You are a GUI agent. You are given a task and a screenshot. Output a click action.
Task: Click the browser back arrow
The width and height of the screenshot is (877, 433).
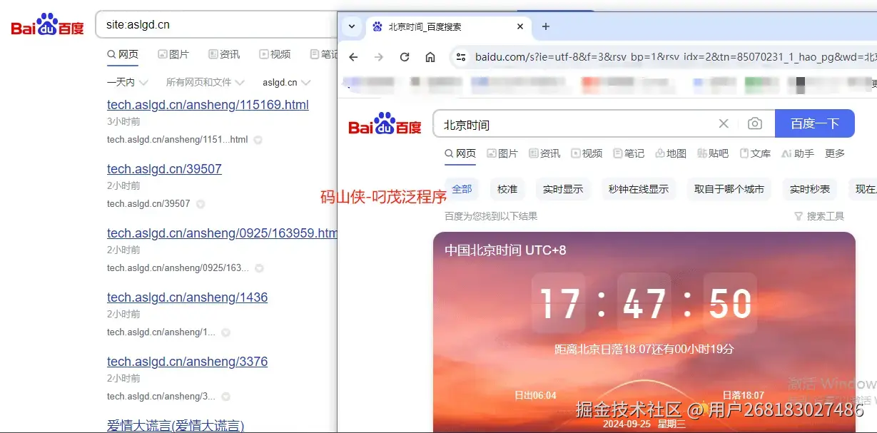tap(353, 57)
